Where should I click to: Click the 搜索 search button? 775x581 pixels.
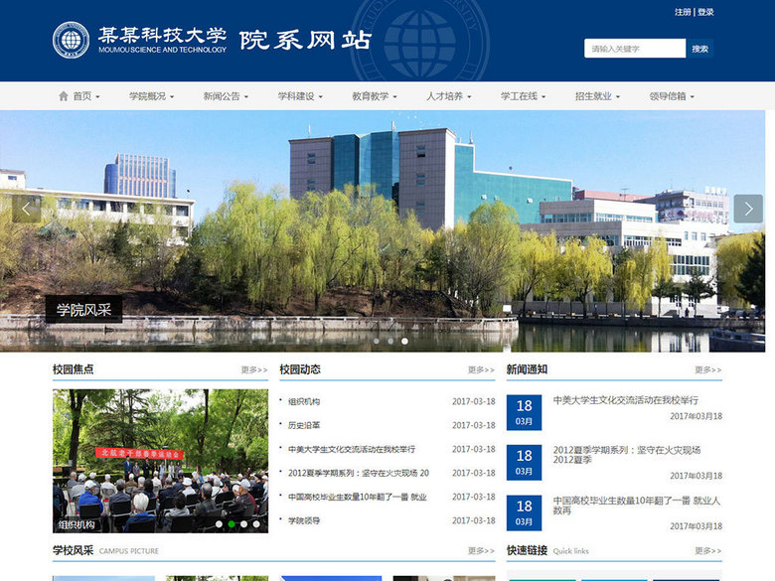tap(699, 49)
